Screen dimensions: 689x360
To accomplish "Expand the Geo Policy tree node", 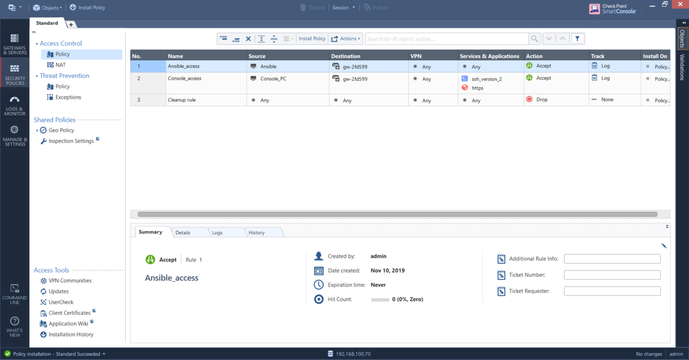I will (x=37, y=130).
